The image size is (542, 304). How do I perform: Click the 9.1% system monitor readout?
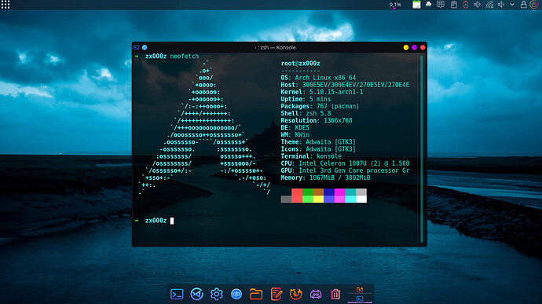[x=395, y=5]
